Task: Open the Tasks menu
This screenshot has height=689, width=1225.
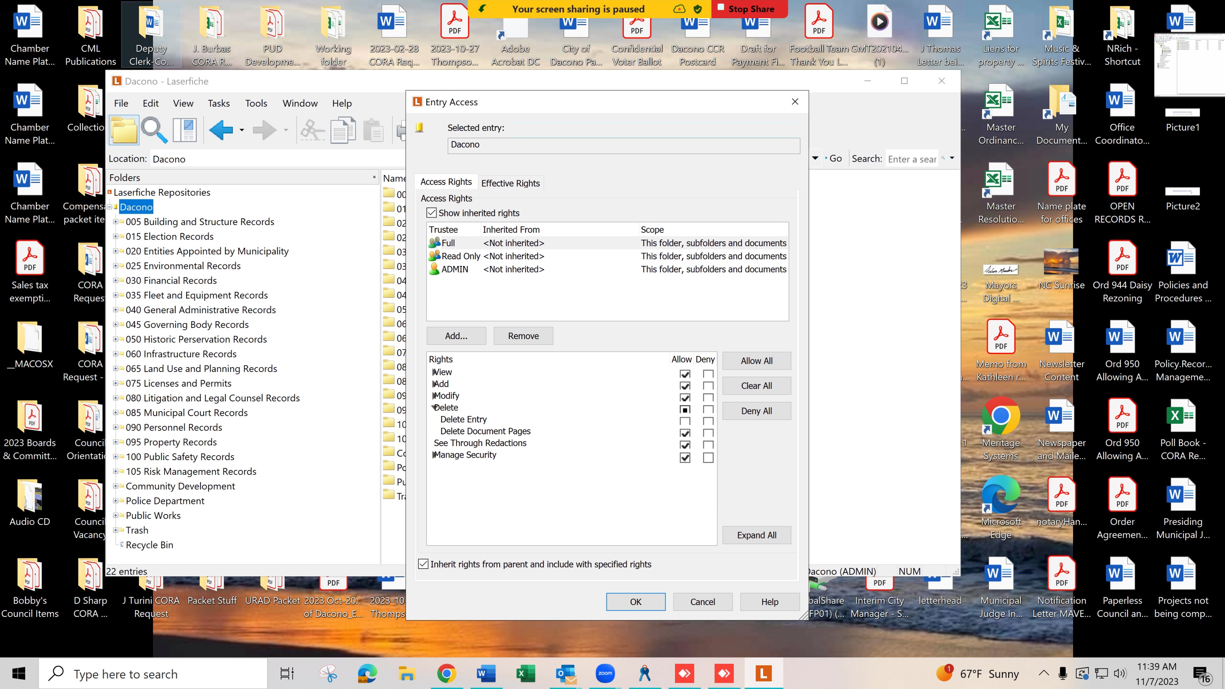Action: (218, 103)
